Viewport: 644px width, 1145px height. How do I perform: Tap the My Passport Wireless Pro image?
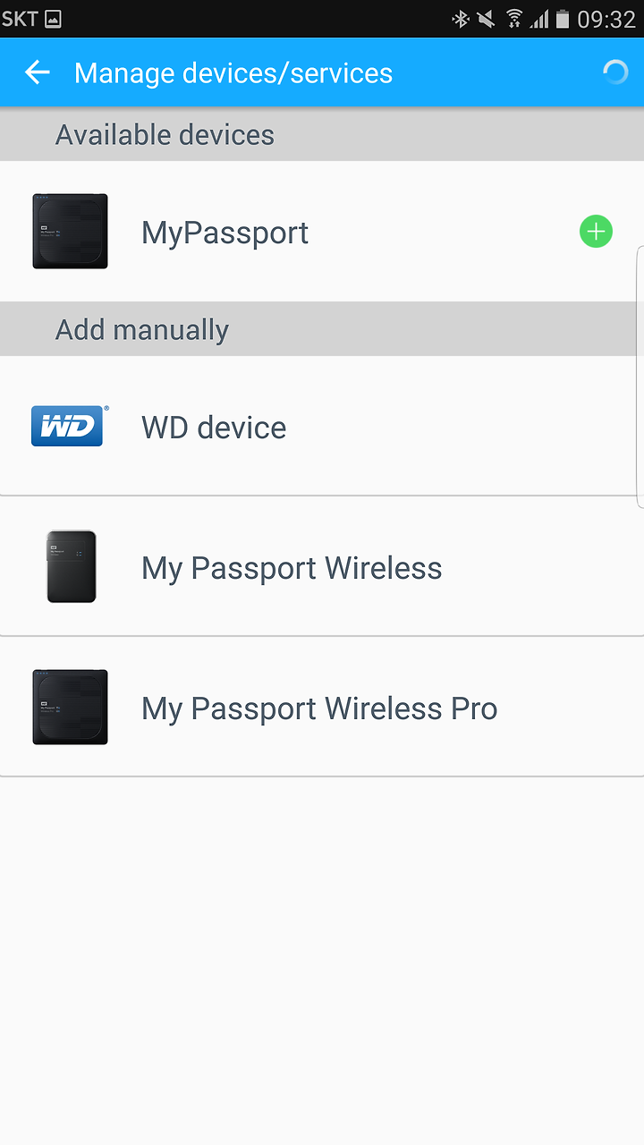70,707
